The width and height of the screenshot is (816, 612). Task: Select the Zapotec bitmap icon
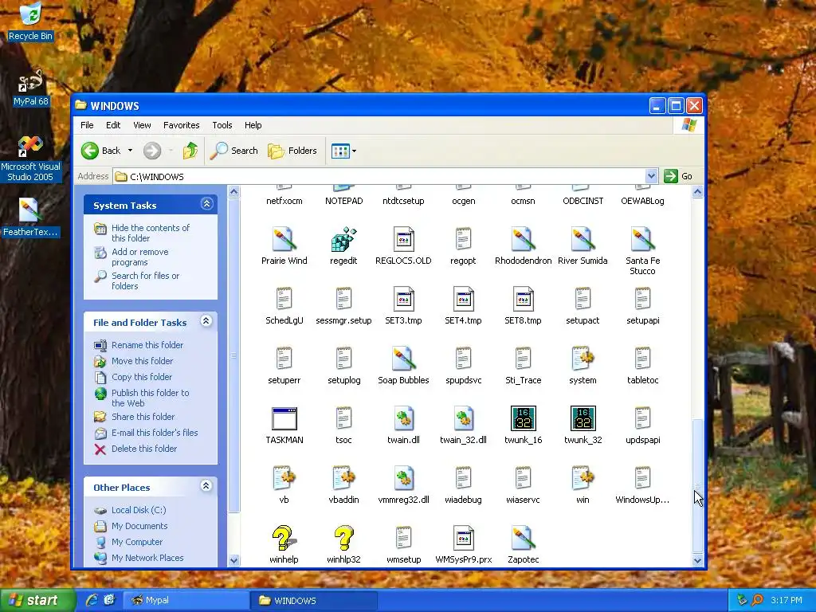523,539
